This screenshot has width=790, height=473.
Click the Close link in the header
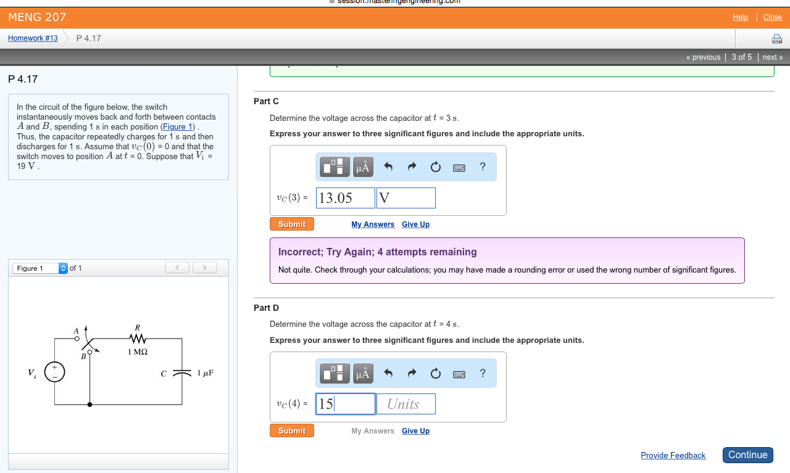point(773,17)
